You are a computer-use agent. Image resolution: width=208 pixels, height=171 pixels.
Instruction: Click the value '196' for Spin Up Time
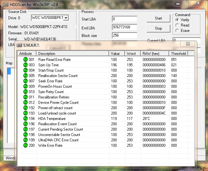pos(114,65)
